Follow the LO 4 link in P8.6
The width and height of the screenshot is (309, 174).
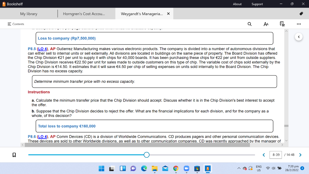point(42,137)
